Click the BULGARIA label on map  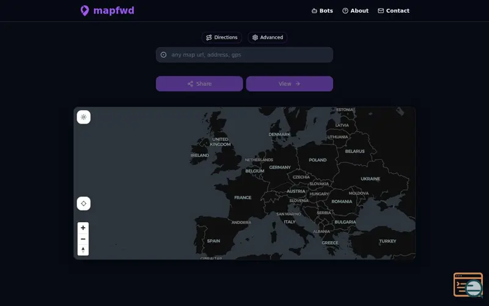[345, 222]
